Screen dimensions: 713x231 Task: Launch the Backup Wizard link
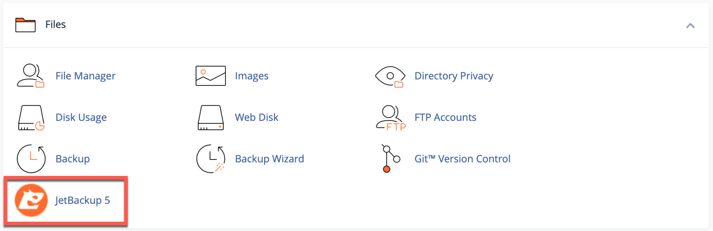(270, 159)
